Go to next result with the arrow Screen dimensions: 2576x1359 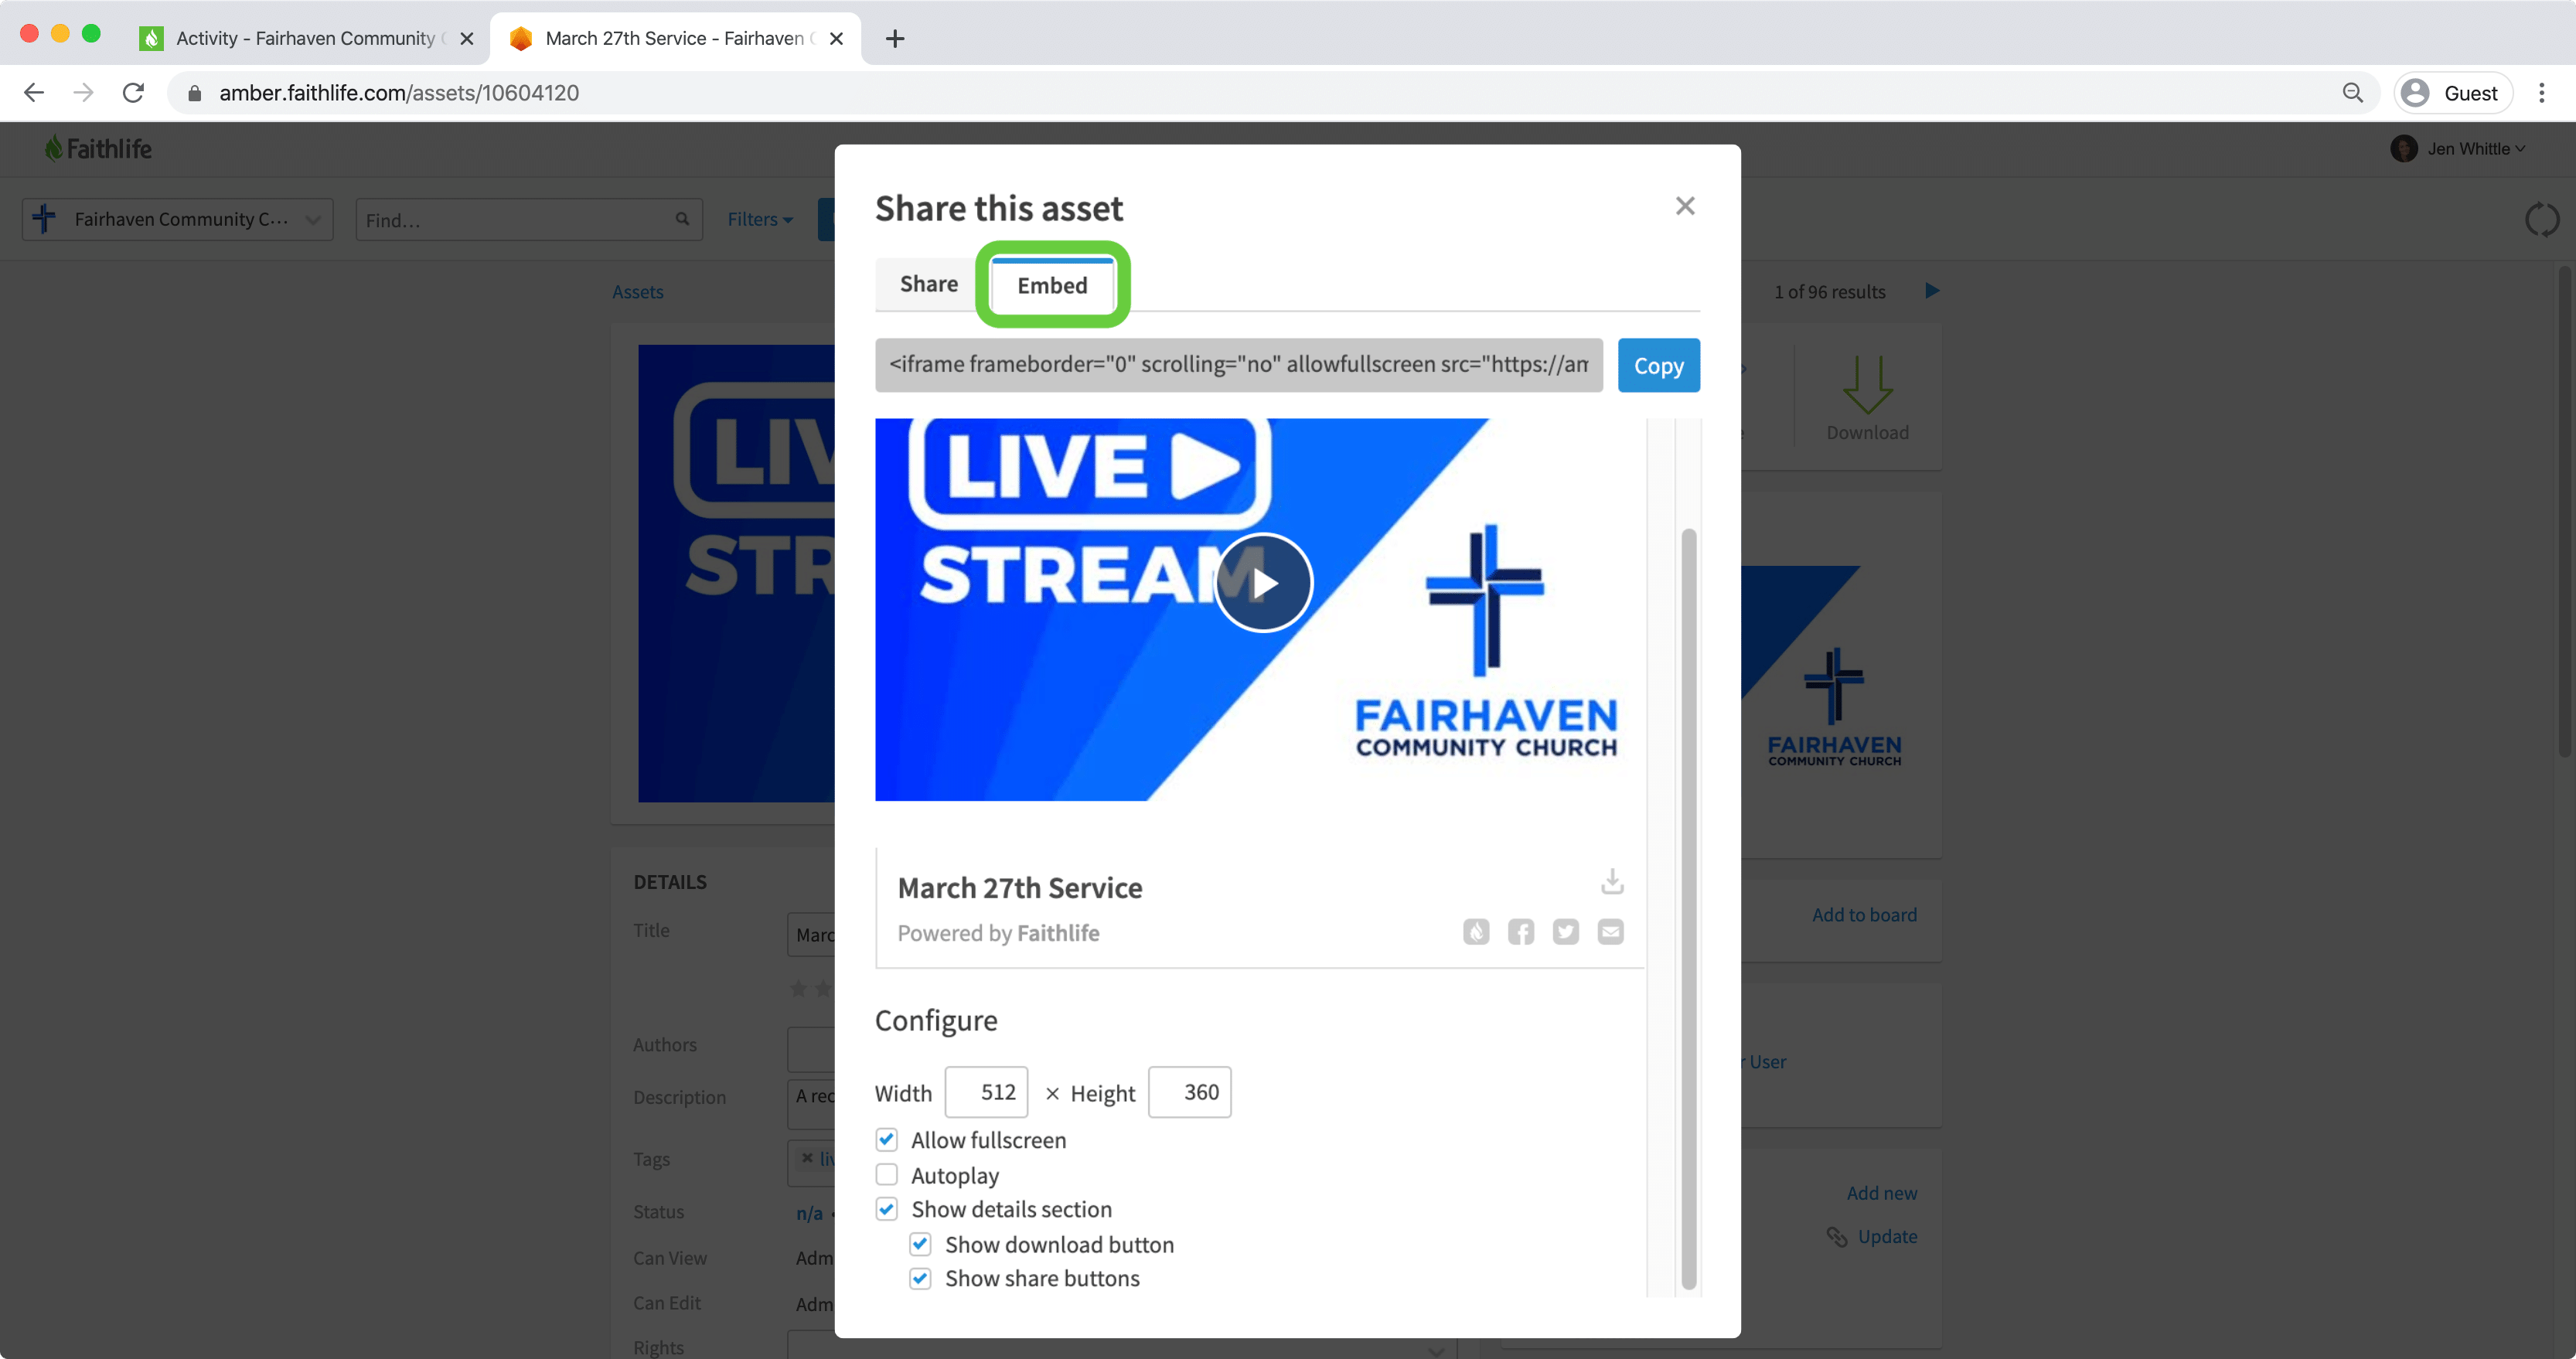[1932, 291]
